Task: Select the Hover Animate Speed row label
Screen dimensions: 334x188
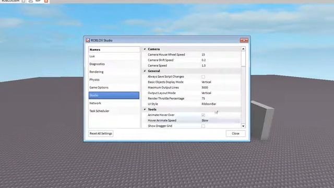Action: [x=162, y=121]
